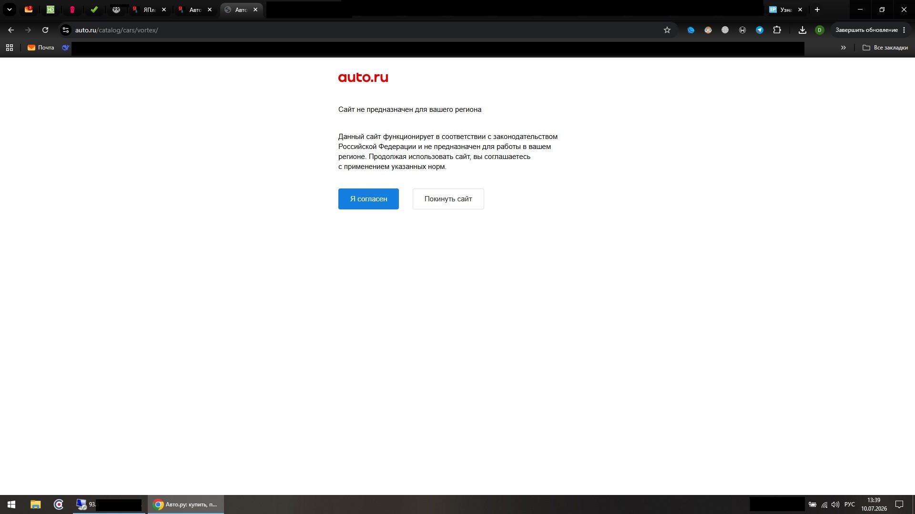Open the blue bookmark icon next to Почта
915x514 pixels.
66,48
